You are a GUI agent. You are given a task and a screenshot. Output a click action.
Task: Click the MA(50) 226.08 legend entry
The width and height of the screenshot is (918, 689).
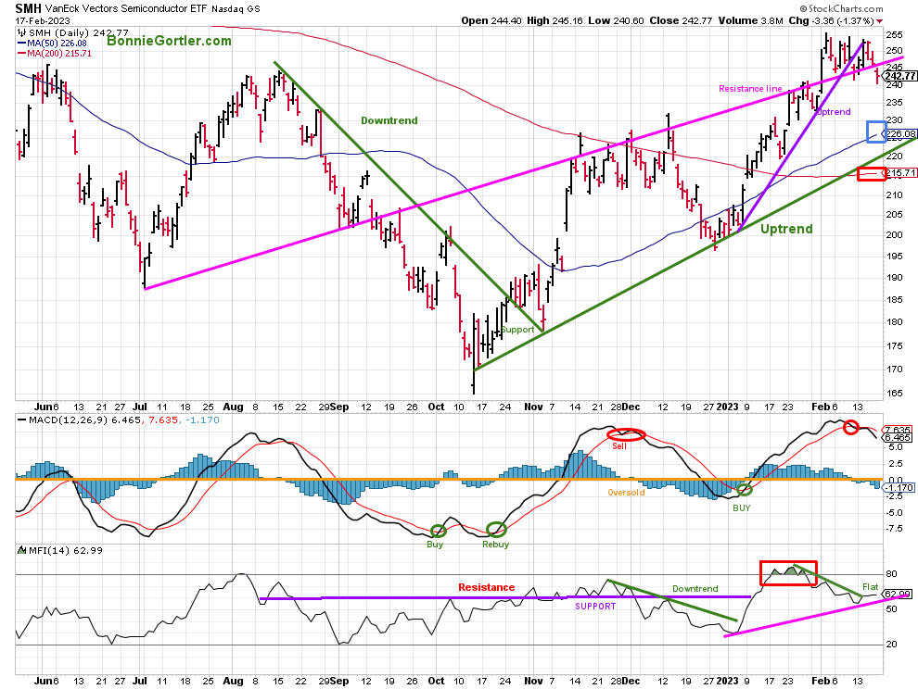(x=52, y=44)
